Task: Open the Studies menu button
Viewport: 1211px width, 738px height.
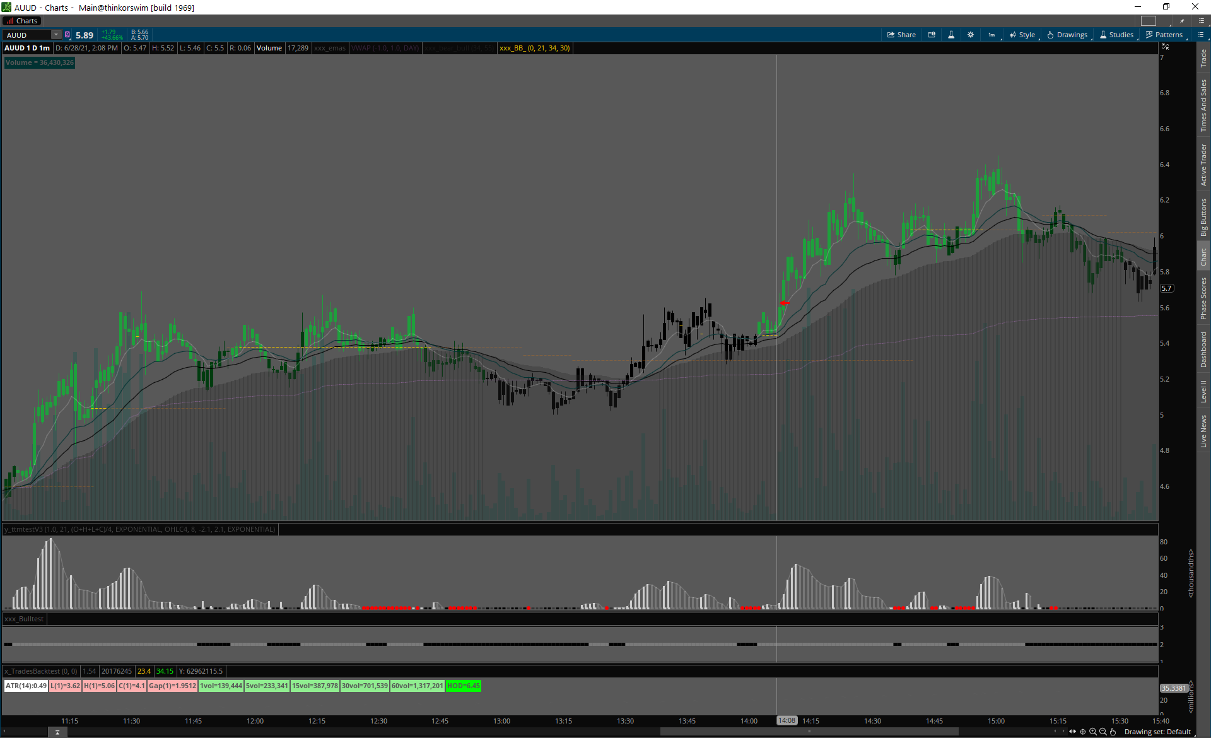Action: 1117,35
